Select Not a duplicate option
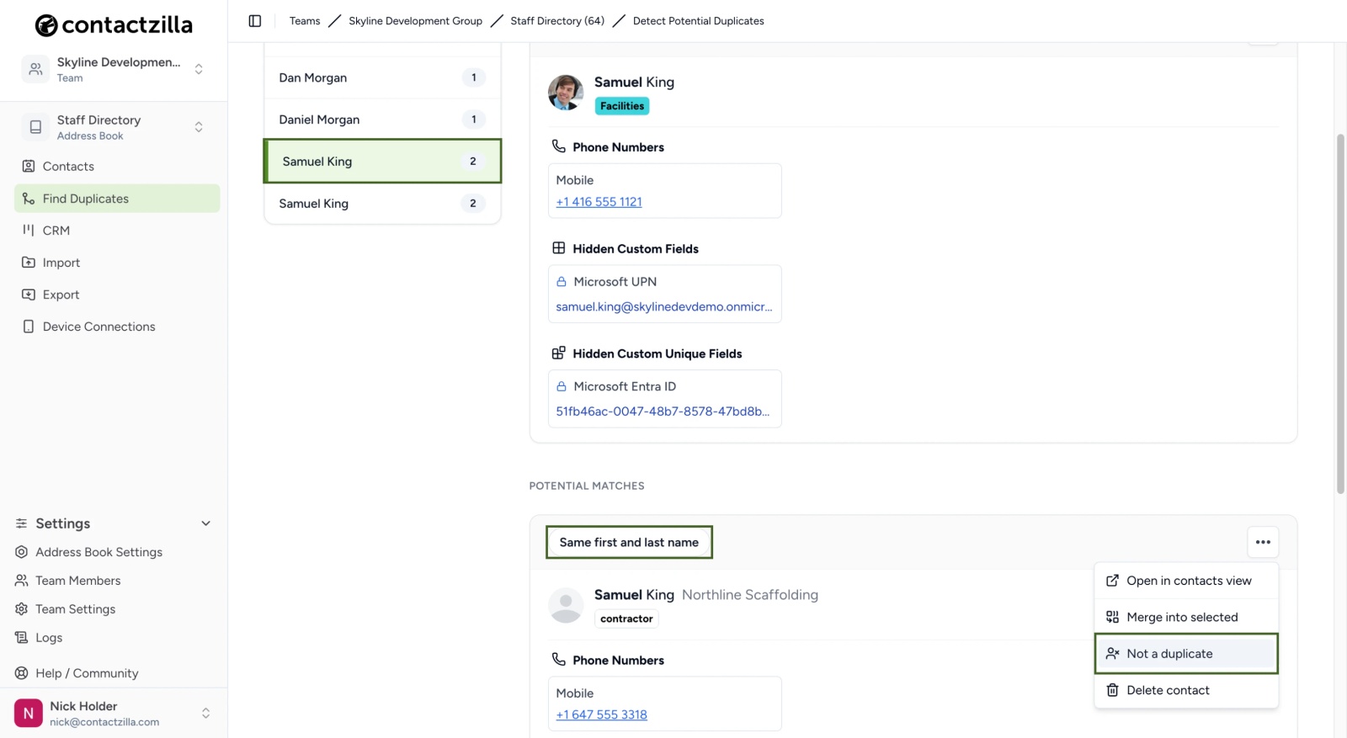The height and width of the screenshot is (738, 1347). click(x=1186, y=654)
